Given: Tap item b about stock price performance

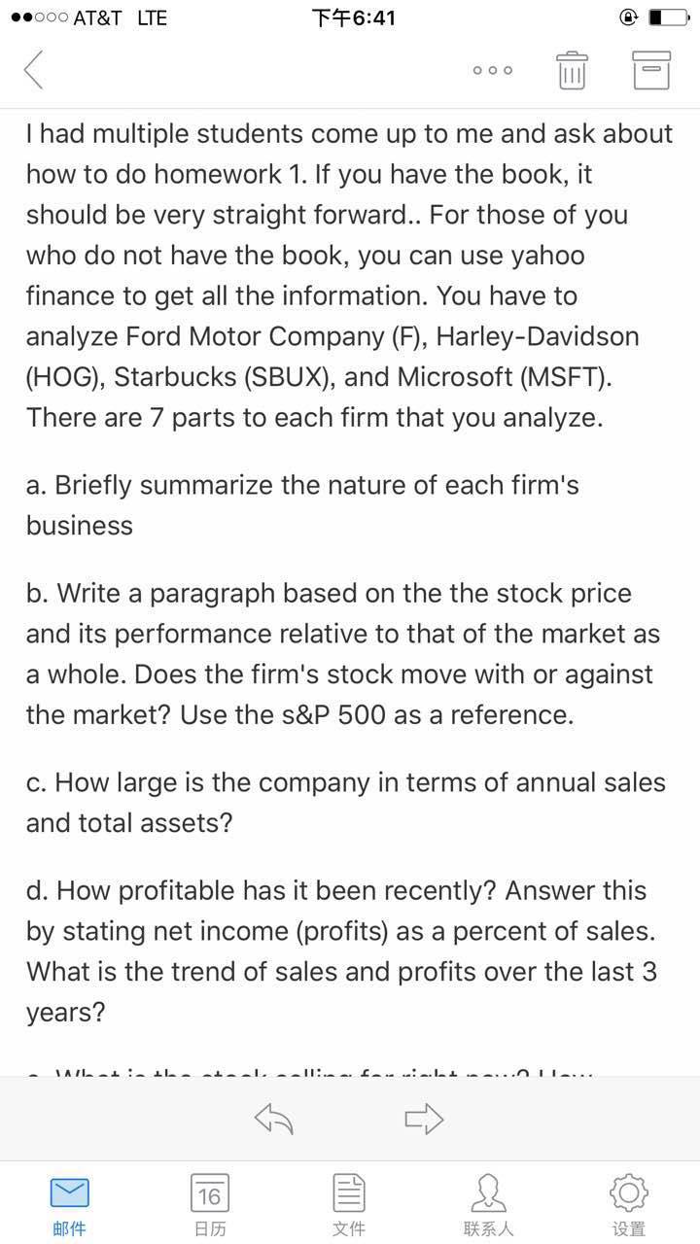Looking at the screenshot, I should pyautogui.click(x=343, y=654).
